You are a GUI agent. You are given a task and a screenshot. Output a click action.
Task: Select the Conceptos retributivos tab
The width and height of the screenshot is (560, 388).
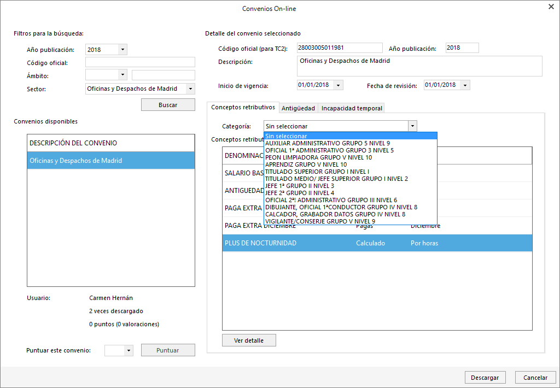click(x=243, y=108)
